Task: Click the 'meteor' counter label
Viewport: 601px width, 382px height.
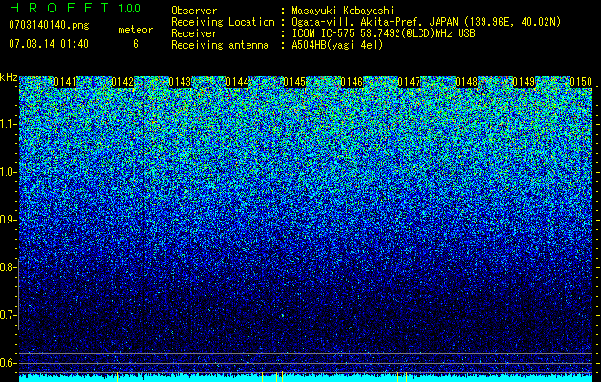Action: click(x=136, y=30)
